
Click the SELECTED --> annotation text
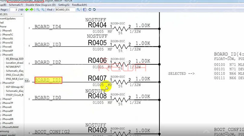pos(181,74)
